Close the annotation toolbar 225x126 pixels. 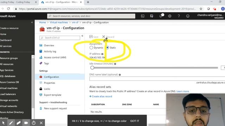point(41,123)
